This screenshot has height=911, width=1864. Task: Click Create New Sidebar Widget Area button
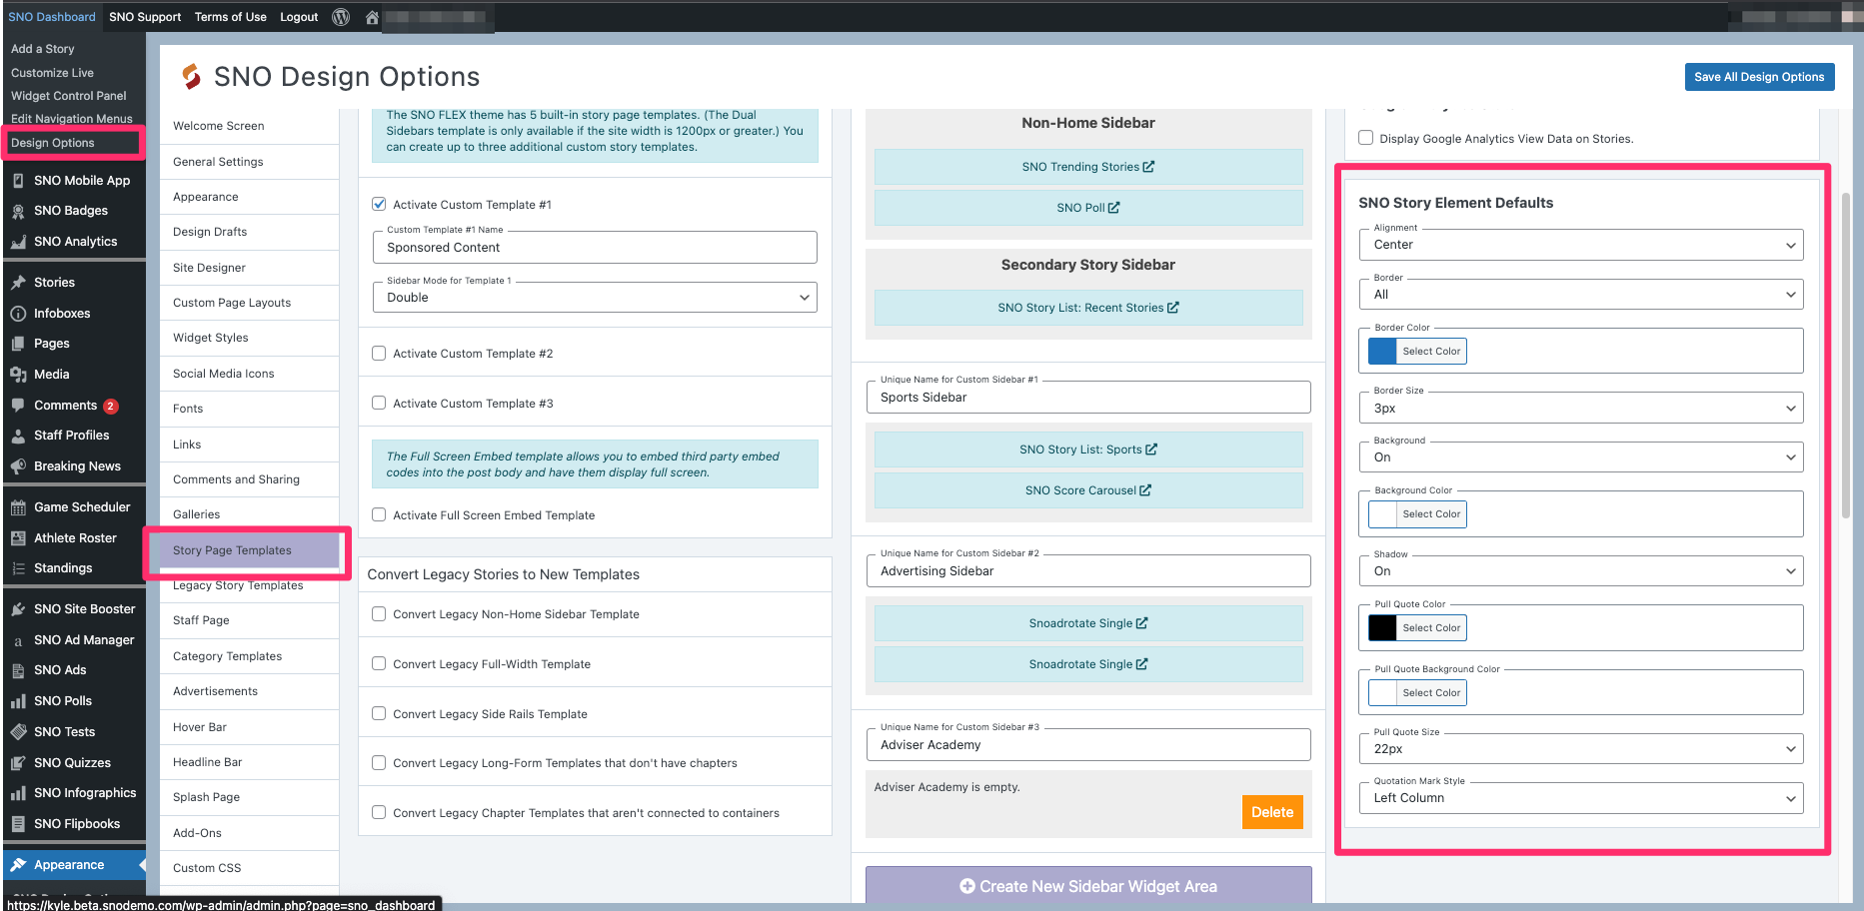pos(1088,886)
